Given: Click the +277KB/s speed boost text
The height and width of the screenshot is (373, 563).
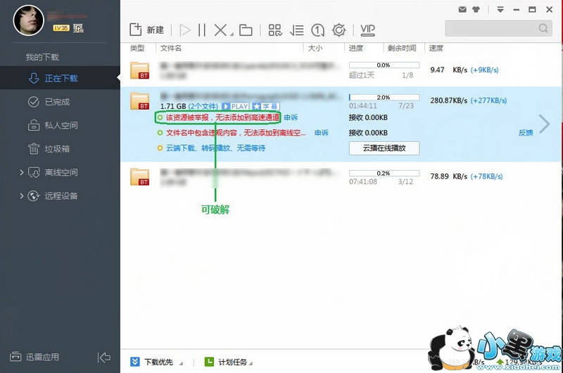Looking at the screenshot, I should tap(488, 100).
